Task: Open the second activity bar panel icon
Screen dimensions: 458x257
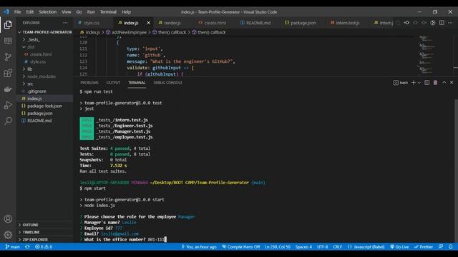Action: (8, 41)
